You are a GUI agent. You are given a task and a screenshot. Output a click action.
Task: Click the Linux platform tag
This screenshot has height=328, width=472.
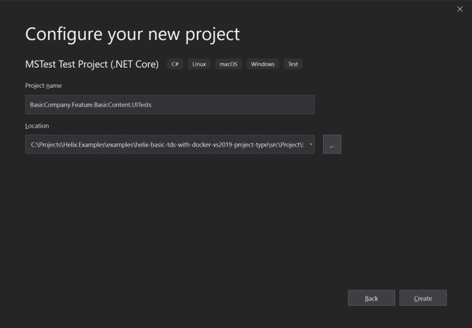[x=199, y=64]
